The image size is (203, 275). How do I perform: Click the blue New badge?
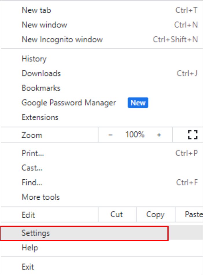coord(138,103)
